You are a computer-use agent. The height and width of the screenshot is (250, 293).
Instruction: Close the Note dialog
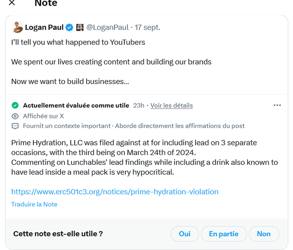12,3
